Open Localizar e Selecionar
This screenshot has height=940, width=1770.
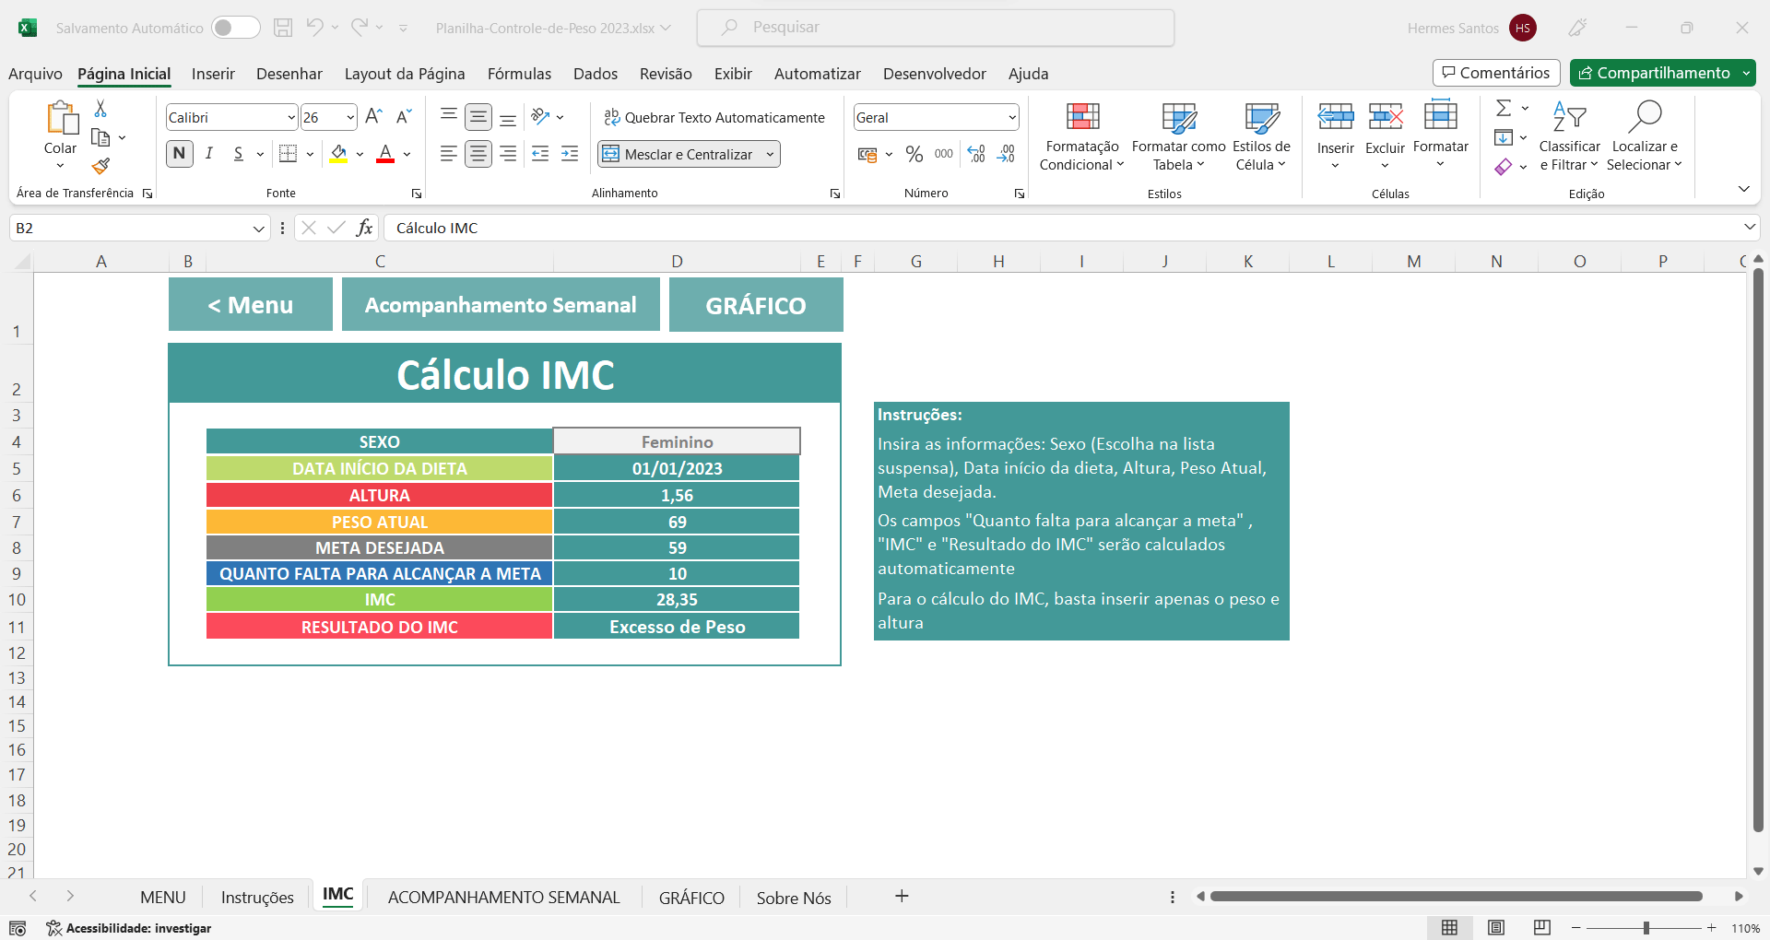[x=1645, y=136]
